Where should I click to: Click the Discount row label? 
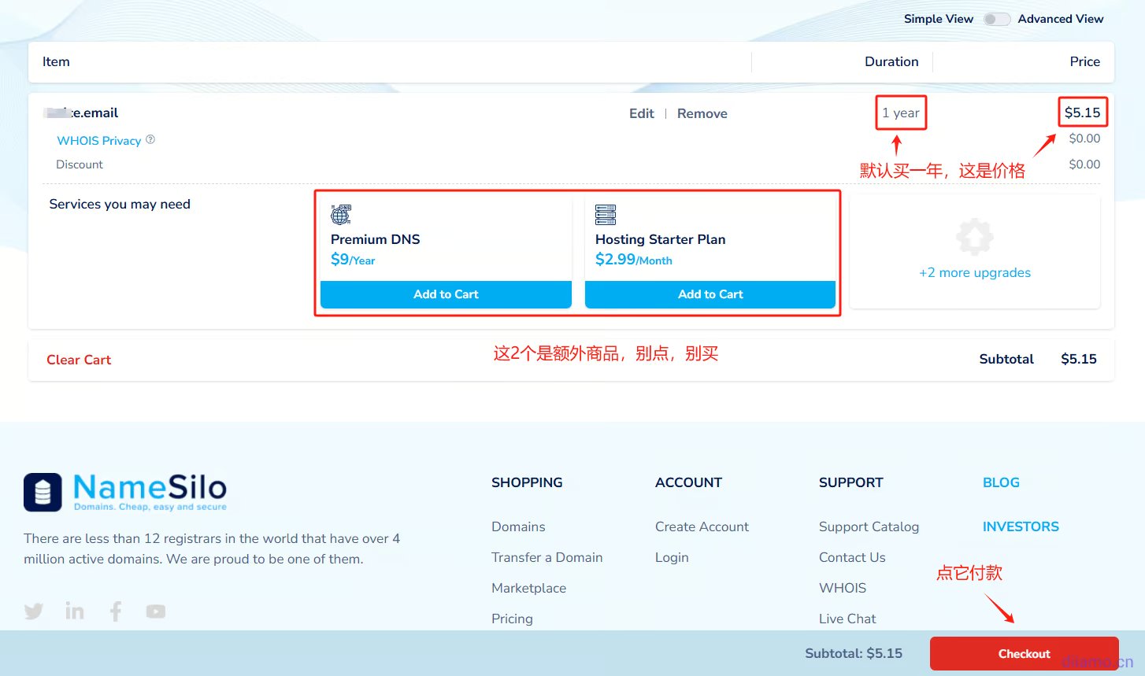[x=80, y=164]
